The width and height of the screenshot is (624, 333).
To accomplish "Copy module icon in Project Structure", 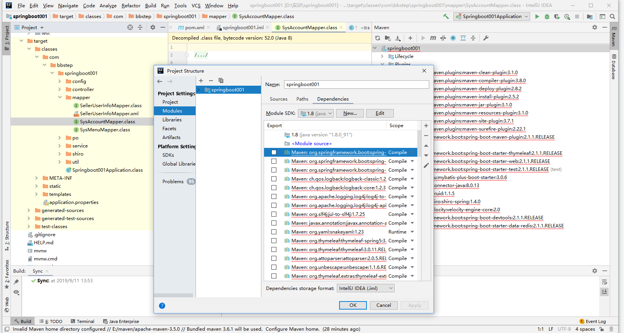I will point(221,81).
